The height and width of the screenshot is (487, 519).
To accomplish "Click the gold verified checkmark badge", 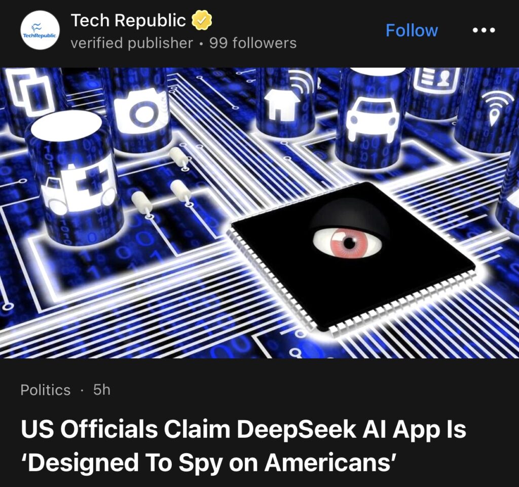I will tap(202, 20).
